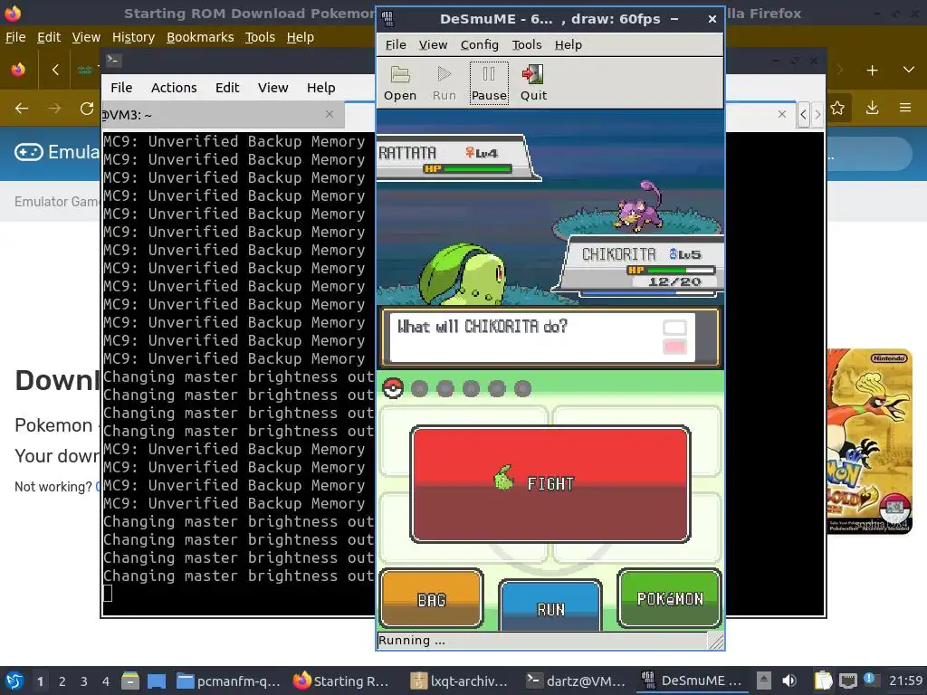Bookmark this page with the star icon

[837, 109]
